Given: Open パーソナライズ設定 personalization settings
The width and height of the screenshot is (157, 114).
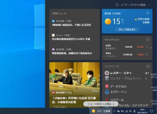Looking at the screenshot, I should click(x=133, y=5).
